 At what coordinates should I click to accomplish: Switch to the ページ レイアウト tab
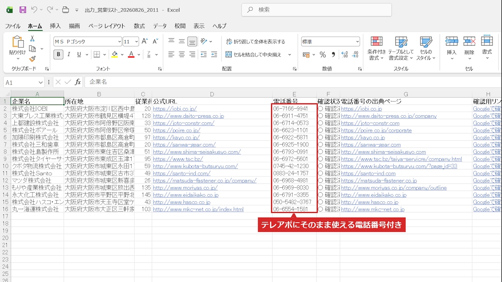click(x=107, y=26)
